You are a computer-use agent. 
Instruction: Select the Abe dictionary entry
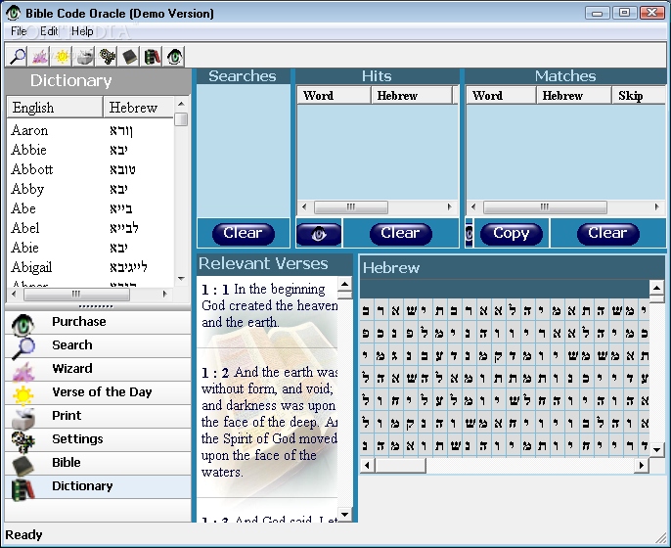point(90,208)
